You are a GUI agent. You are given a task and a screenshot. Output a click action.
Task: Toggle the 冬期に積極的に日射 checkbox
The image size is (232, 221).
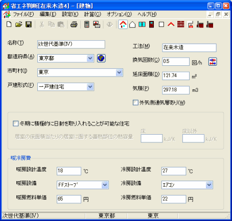[15, 124]
